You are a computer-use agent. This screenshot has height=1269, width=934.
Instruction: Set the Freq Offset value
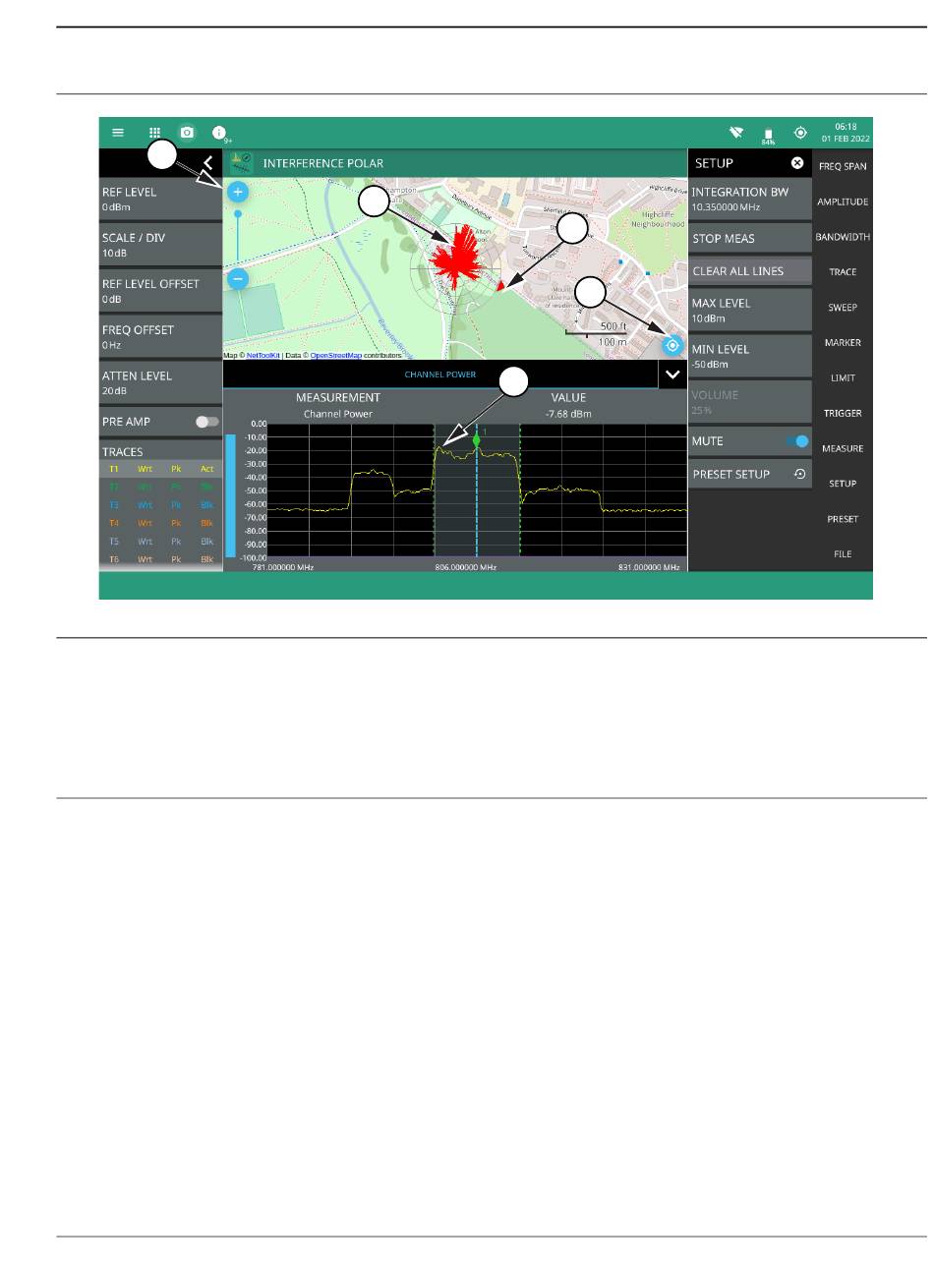[x=161, y=337]
